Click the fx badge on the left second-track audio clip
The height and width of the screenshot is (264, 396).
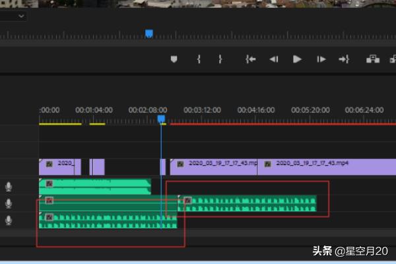point(49,201)
